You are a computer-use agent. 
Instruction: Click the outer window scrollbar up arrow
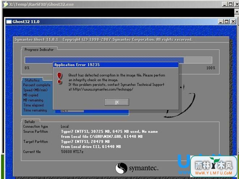coord(236,12)
